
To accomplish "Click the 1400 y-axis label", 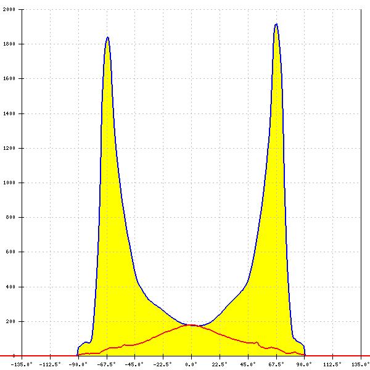I will (9, 113).
